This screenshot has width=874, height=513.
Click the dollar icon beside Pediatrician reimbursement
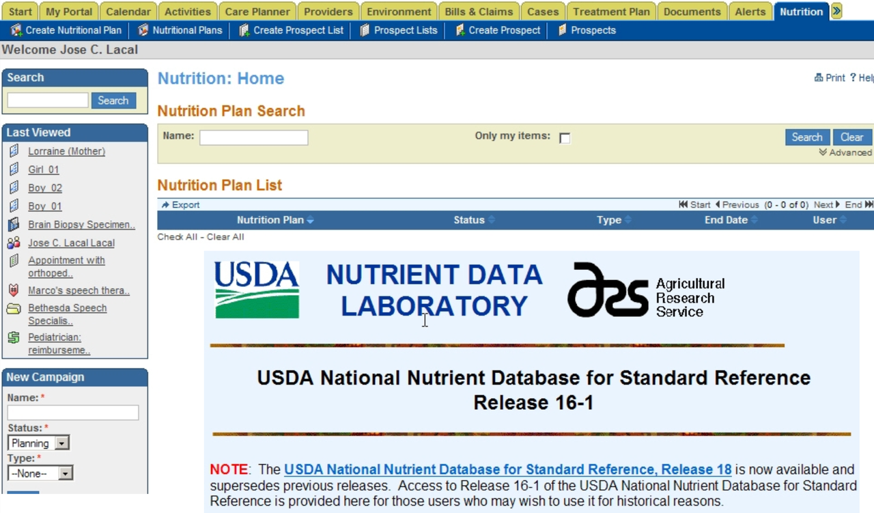click(13, 337)
